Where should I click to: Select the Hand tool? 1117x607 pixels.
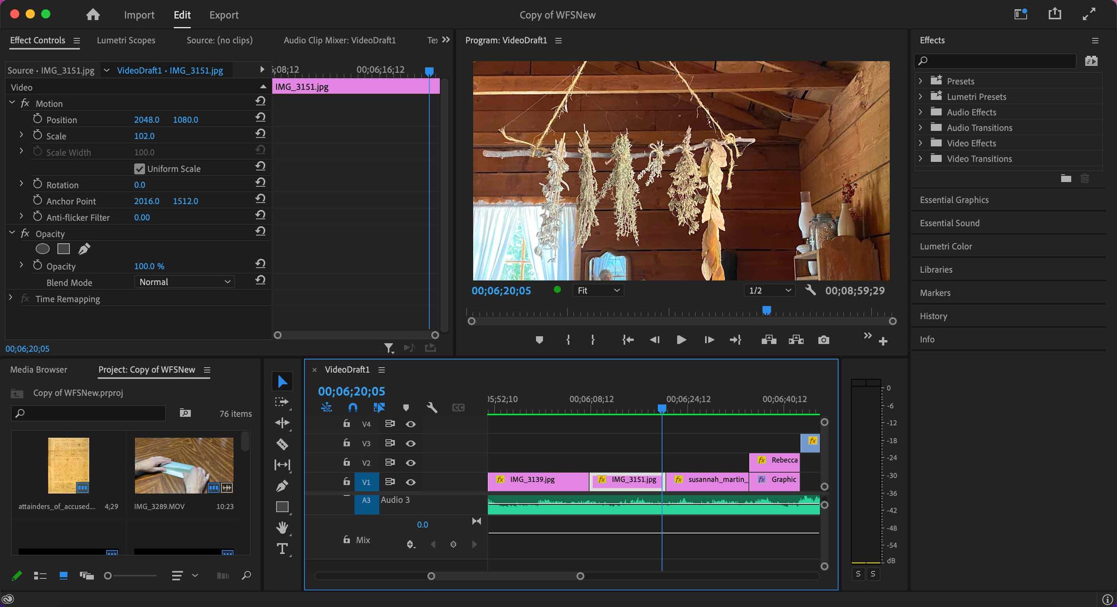point(282,528)
